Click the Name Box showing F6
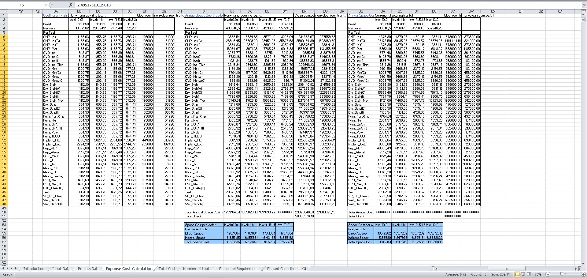Viewport: 587px width, 278px height. 22,5
